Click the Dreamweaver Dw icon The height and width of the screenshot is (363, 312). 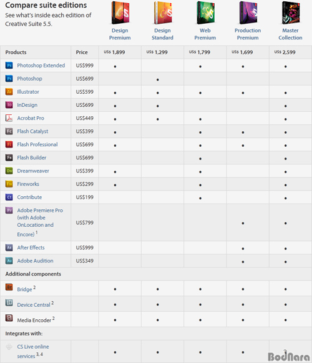pyautogui.click(x=9, y=171)
